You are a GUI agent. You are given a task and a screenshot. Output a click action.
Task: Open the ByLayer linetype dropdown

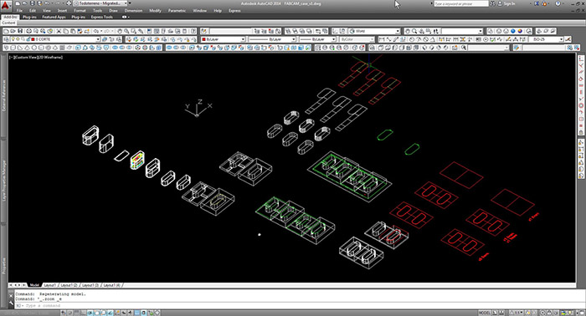(x=294, y=39)
